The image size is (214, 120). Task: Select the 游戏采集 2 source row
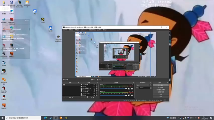click(x=89, y=85)
